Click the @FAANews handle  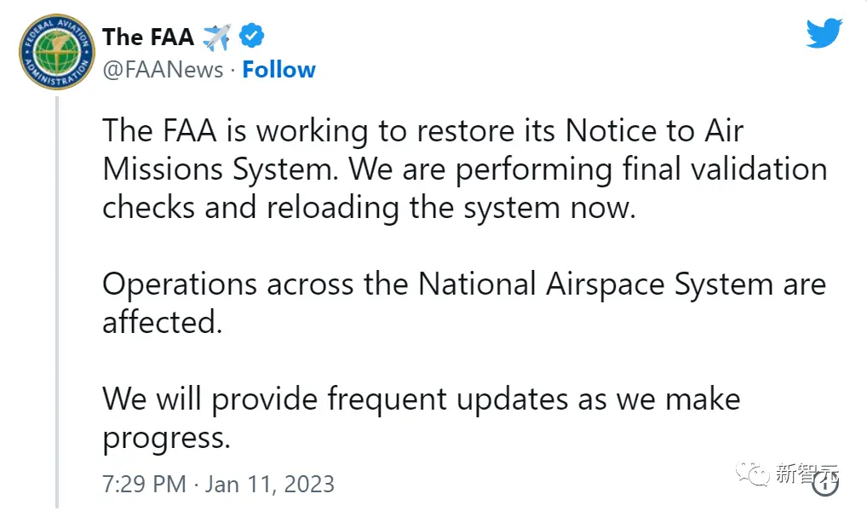pos(163,70)
